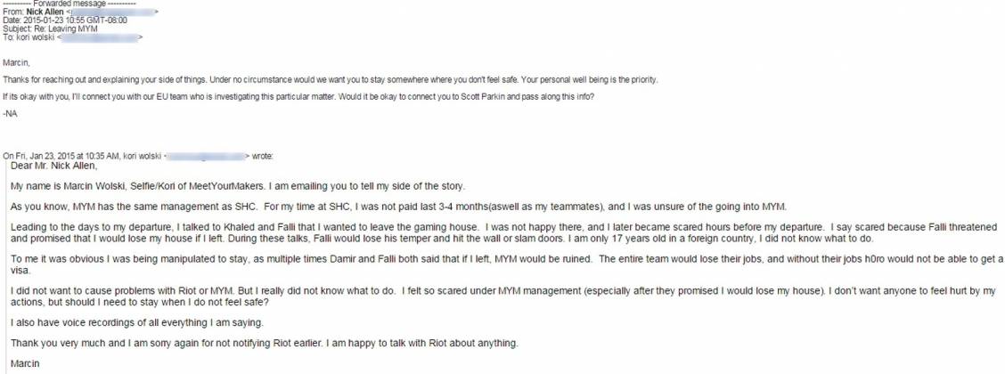Click the 'Thank you very much' closing line
Viewport: 1005px width, 374px height.
[265, 343]
